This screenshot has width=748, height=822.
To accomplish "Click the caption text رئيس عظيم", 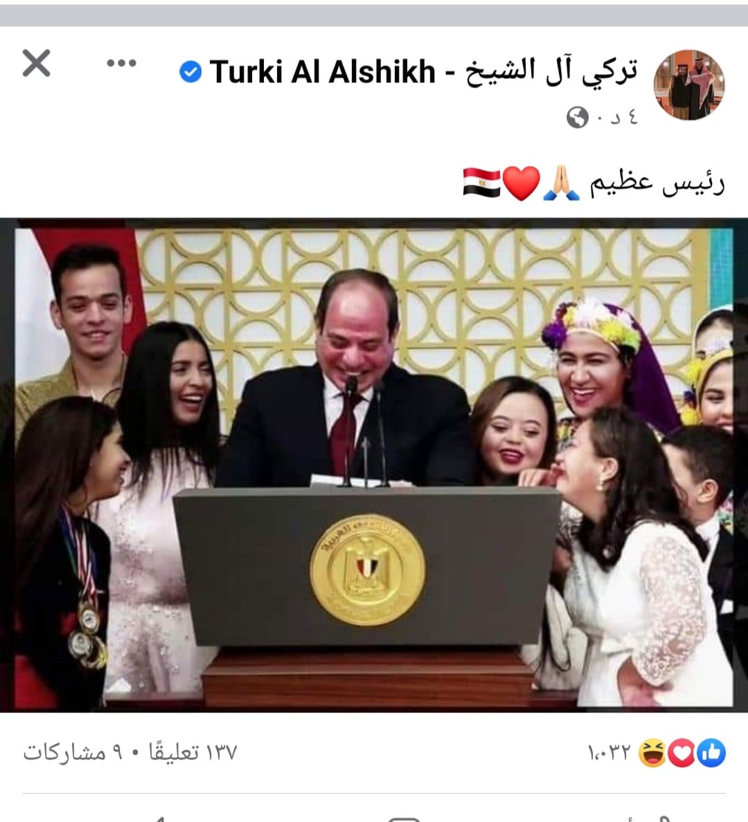I will click(x=657, y=183).
